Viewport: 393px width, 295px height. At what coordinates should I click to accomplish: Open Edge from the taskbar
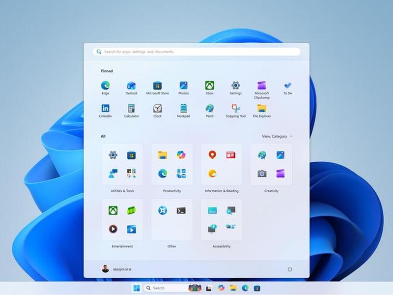pyautogui.click(x=245, y=288)
